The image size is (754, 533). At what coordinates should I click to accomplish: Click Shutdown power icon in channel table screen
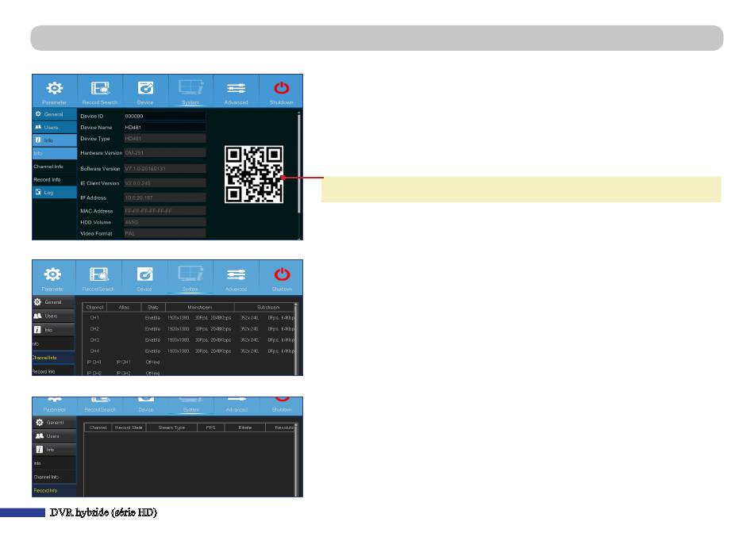282,274
